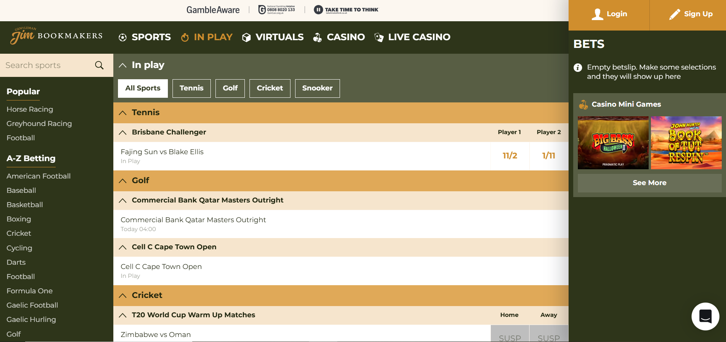The width and height of the screenshot is (726, 342).
Task: Open Boxing in A-Z Betting
Action: [19, 219]
